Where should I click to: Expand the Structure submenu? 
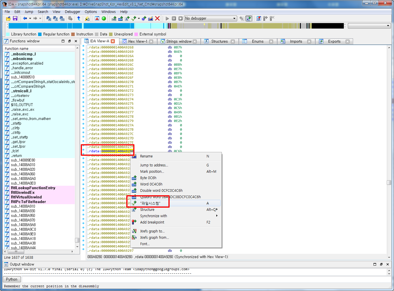(176, 210)
